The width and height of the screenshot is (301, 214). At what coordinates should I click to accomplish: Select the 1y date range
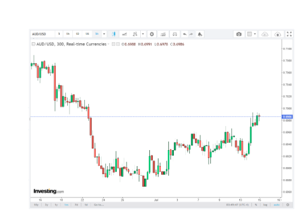(x=56, y=205)
